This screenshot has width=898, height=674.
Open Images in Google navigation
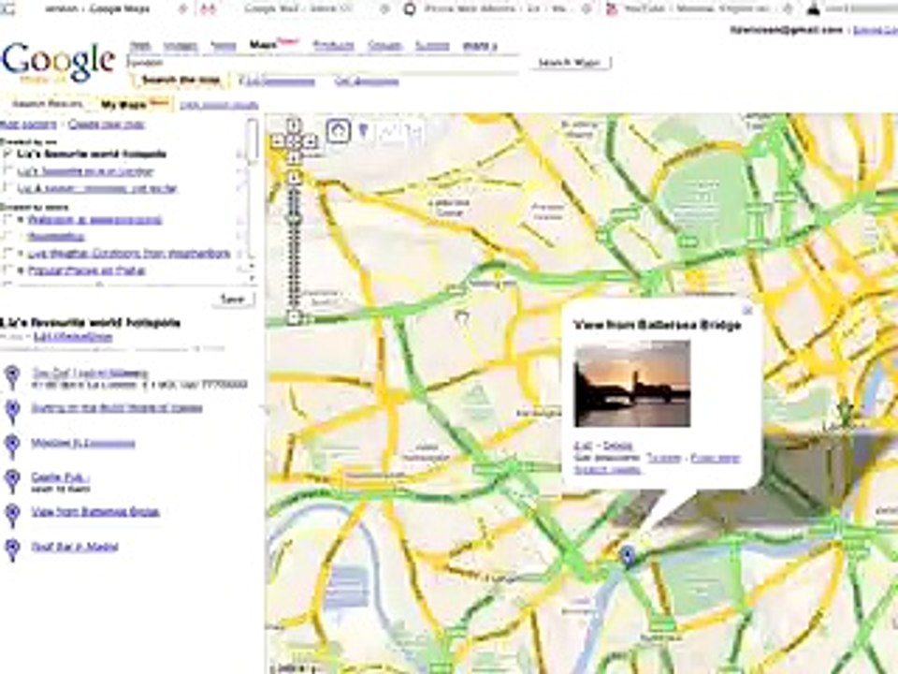click(181, 46)
